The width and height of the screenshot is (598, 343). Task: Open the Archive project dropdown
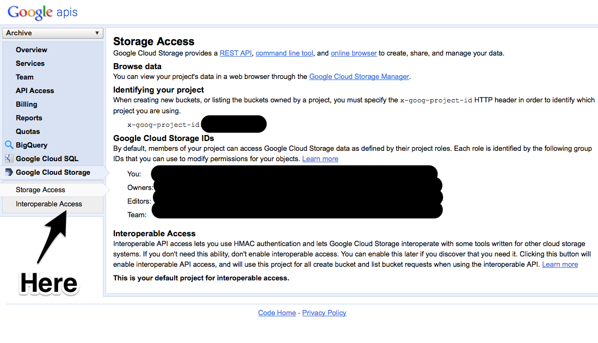(x=53, y=33)
